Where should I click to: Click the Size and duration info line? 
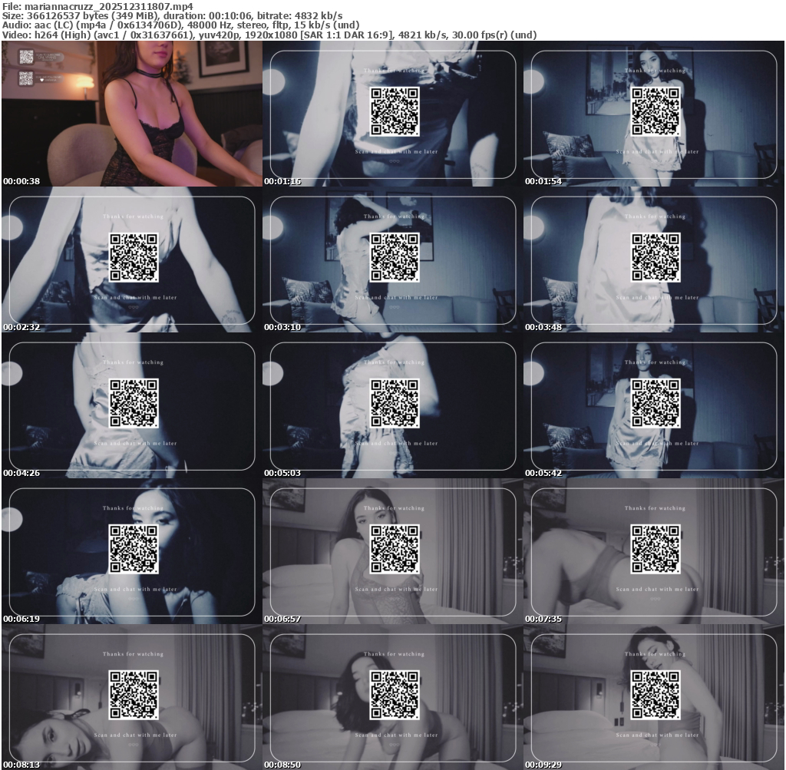[x=172, y=15]
